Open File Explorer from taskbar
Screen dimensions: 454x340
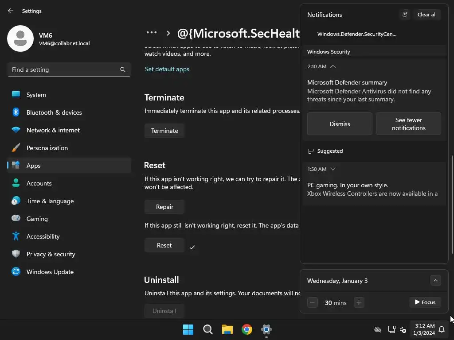click(x=227, y=329)
